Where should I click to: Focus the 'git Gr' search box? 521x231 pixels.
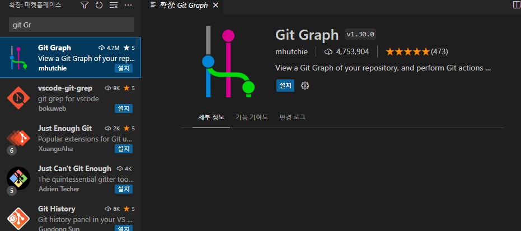[x=72, y=25]
